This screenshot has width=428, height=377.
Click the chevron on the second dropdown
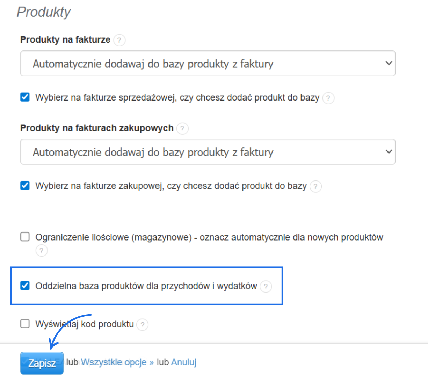pos(388,151)
